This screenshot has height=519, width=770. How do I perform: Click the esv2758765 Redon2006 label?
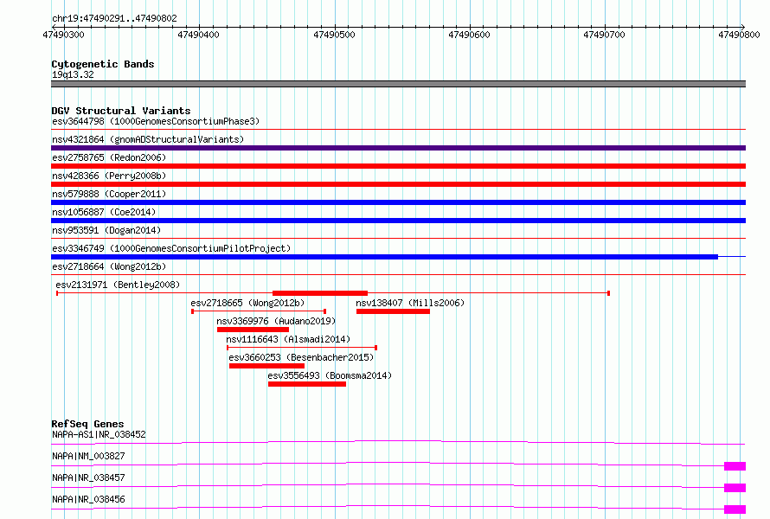109,157
